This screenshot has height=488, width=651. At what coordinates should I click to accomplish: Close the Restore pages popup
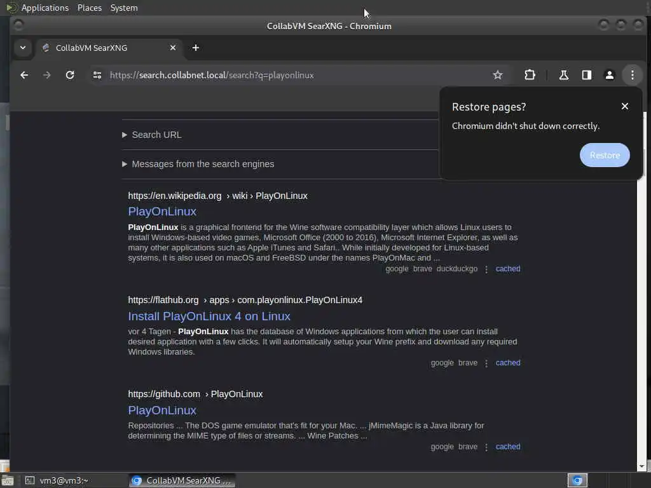pyautogui.click(x=624, y=107)
